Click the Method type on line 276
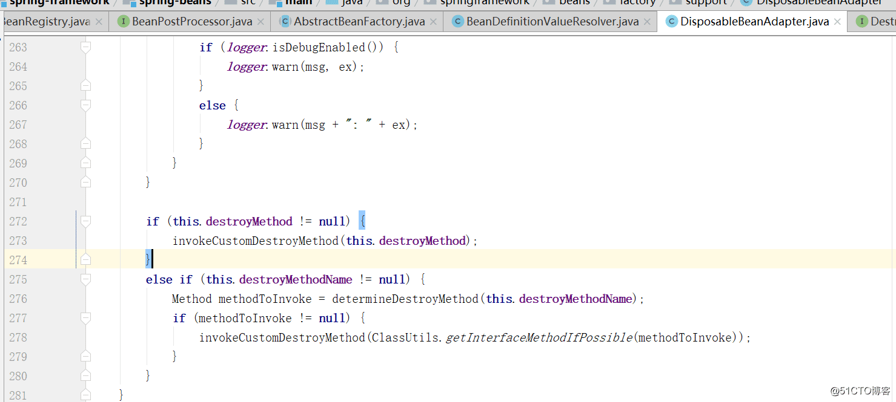This screenshot has height=402, width=896. 192,299
